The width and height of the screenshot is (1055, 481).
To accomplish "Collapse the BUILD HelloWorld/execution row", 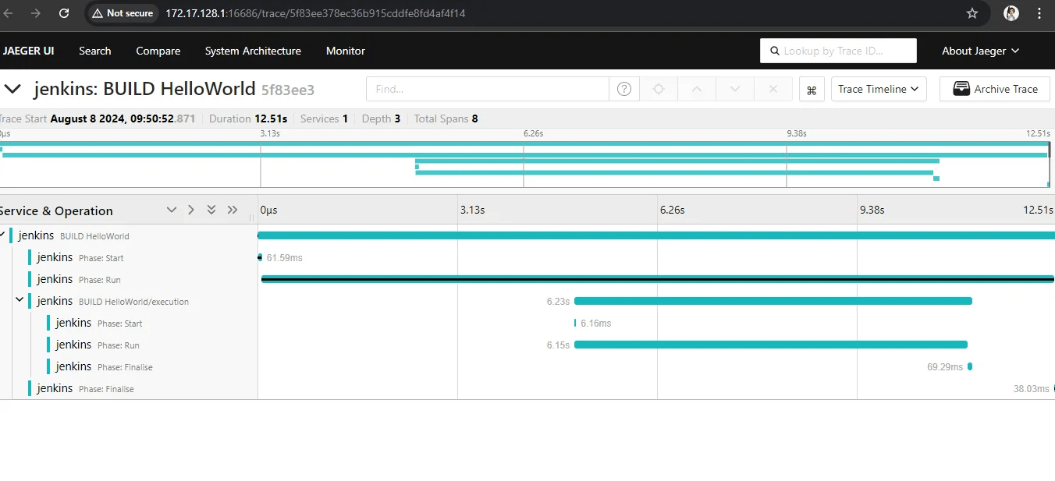I will click(20, 300).
